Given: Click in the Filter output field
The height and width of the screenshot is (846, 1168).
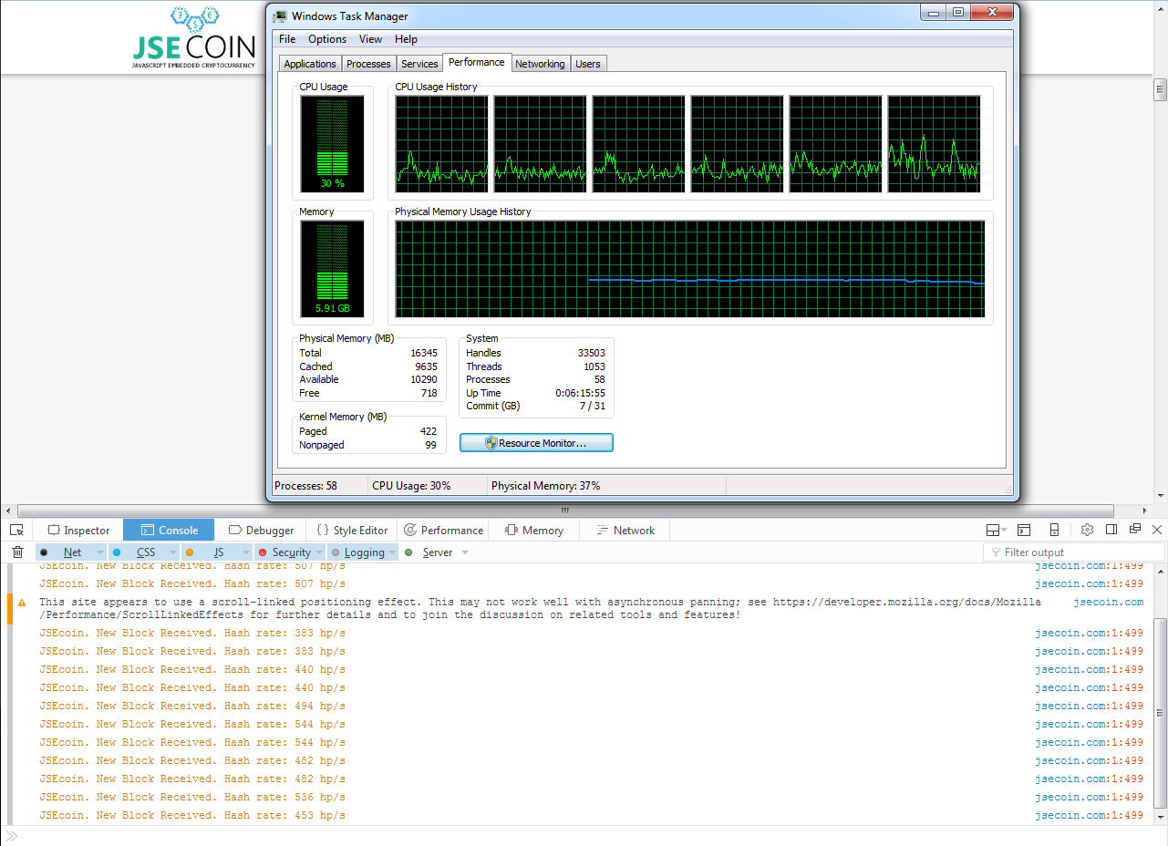Looking at the screenshot, I should (1074, 552).
